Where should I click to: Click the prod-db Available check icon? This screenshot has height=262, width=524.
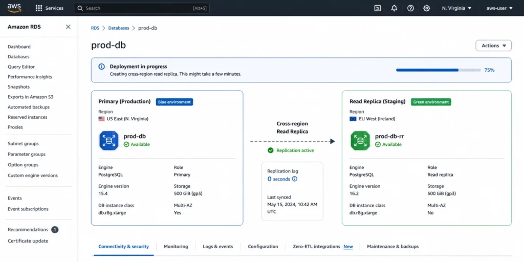tap(126, 144)
